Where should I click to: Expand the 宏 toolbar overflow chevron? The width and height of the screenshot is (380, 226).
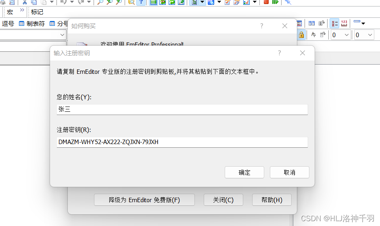22,10
